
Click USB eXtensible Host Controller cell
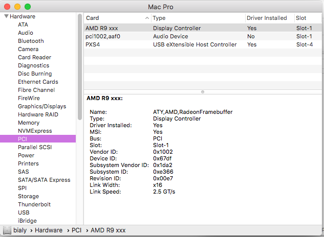point(195,44)
